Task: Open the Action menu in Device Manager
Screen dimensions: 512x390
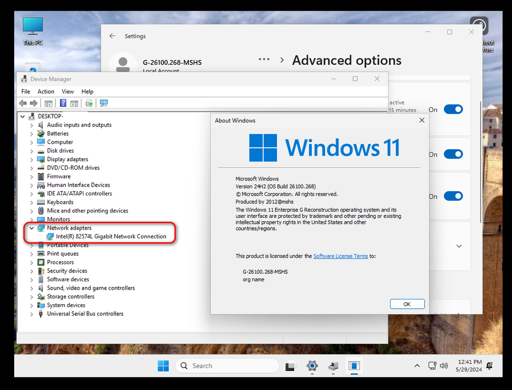Action: click(x=46, y=91)
